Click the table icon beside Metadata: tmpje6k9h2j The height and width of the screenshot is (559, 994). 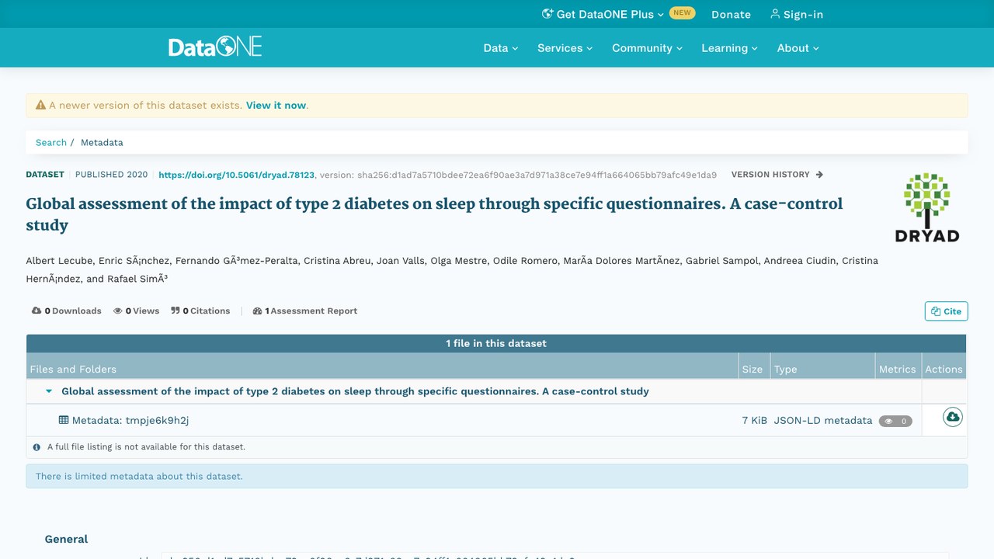64,420
